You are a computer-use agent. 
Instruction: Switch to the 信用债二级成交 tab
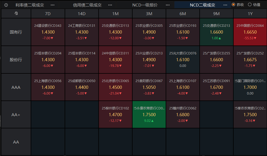[x=87, y=5]
